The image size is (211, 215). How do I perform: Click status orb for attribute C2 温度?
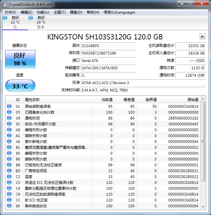tap(9, 176)
